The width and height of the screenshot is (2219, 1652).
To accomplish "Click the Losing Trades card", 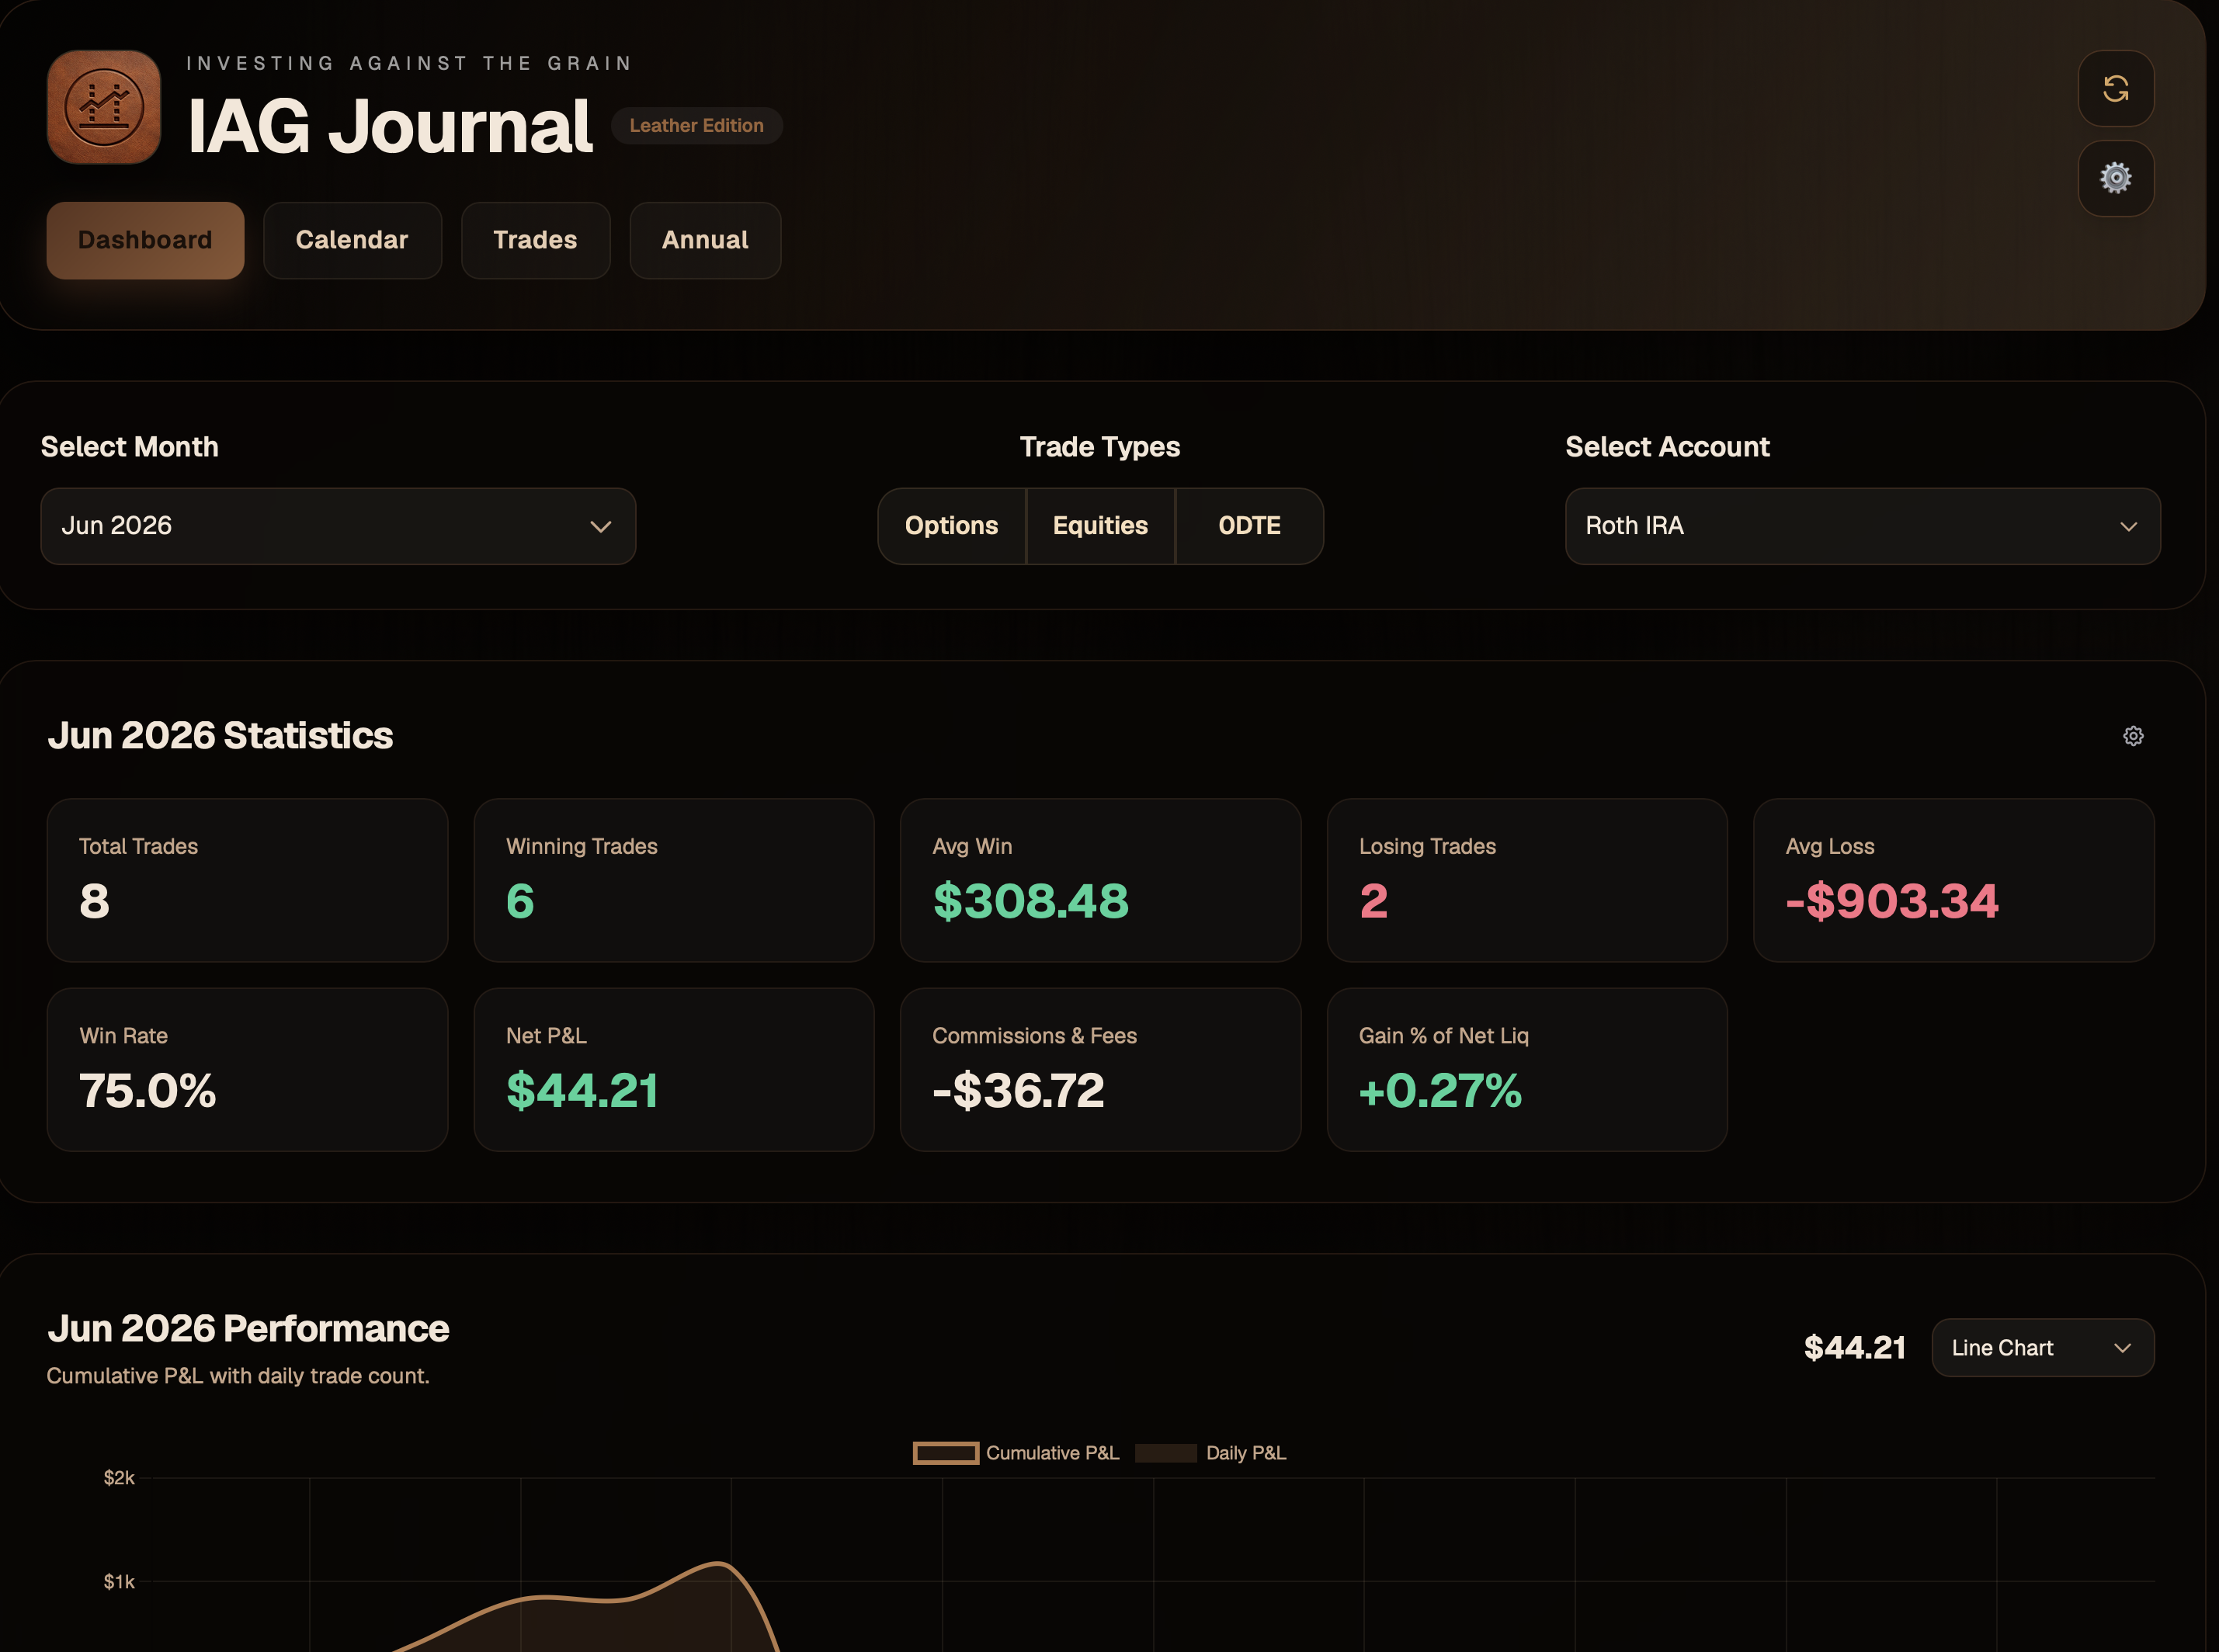I will pos(1527,880).
